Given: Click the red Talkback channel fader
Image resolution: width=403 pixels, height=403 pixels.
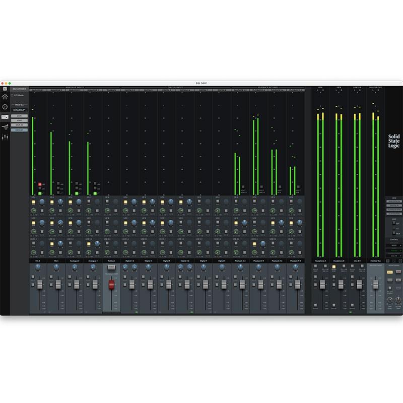Looking at the screenshot, I should [111, 284].
